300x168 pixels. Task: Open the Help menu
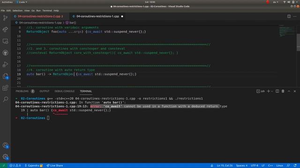[x=56, y=10]
